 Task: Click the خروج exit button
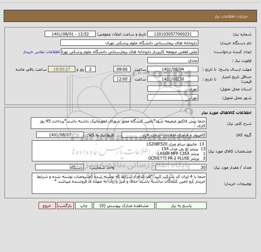[x=47, y=205]
